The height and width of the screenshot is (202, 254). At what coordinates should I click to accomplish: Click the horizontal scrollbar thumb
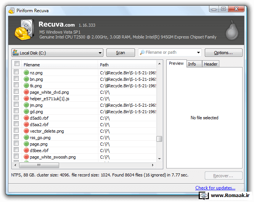(39, 165)
